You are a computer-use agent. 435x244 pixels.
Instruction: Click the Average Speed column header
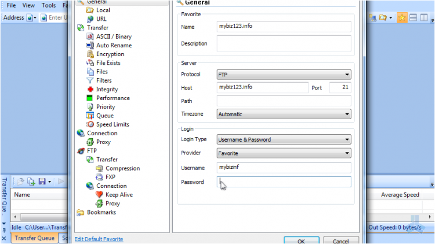click(x=400, y=195)
